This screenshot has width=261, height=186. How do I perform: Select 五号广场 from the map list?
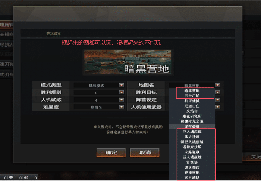192,96
